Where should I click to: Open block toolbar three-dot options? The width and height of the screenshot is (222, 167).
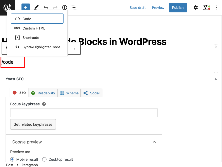coord(74,48)
